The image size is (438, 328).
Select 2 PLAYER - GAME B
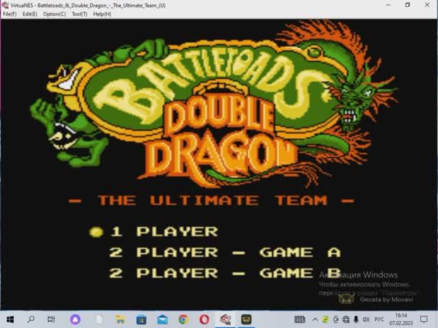[225, 273]
